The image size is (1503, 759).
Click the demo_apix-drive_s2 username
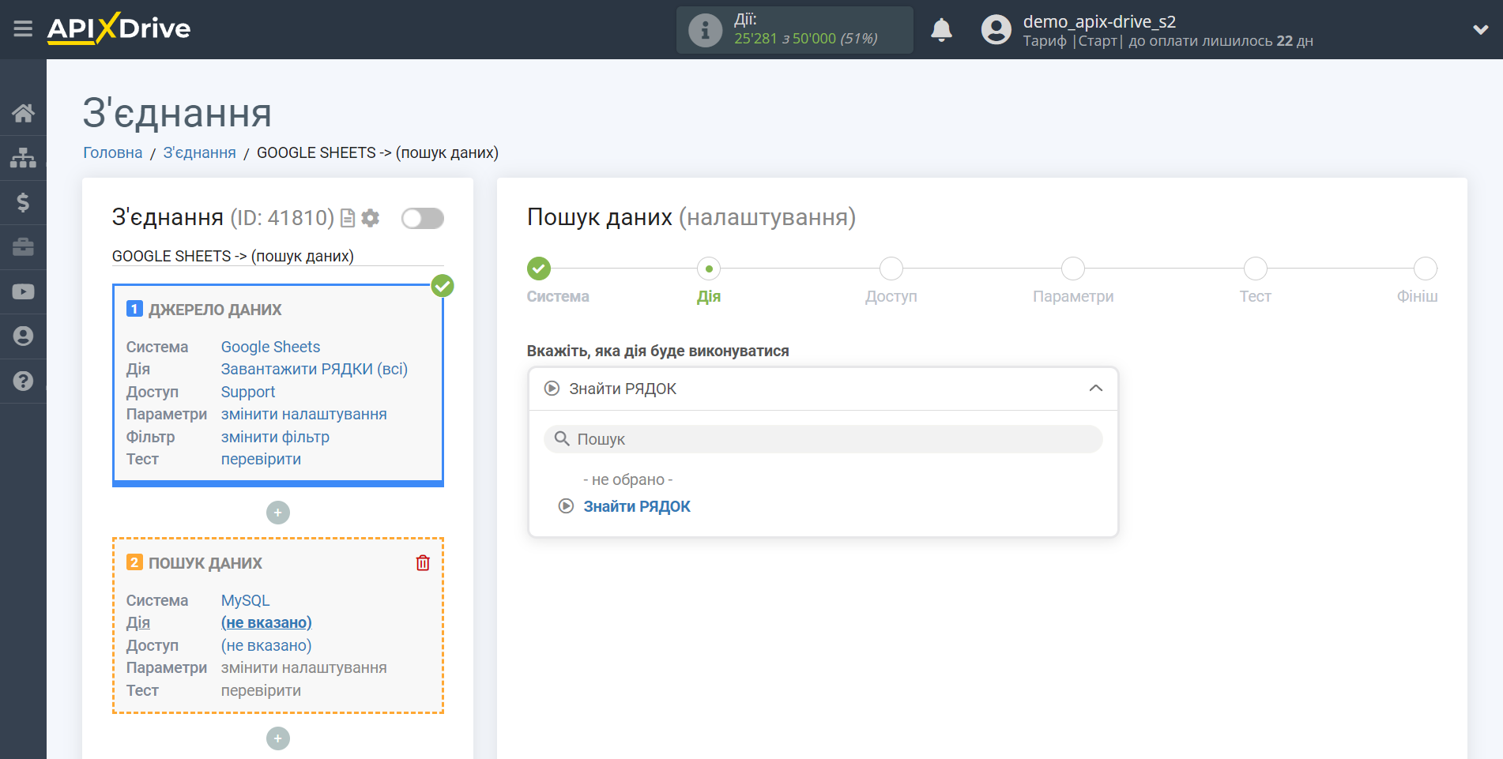click(1099, 21)
